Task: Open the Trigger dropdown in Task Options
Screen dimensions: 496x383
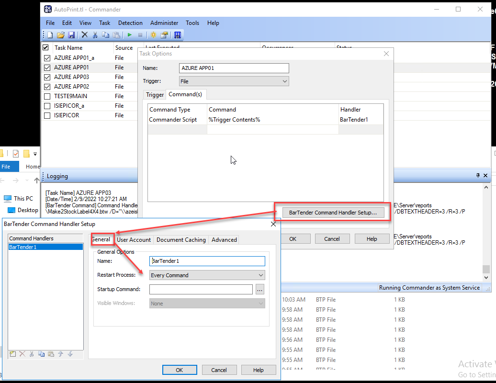Action: coord(234,81)
